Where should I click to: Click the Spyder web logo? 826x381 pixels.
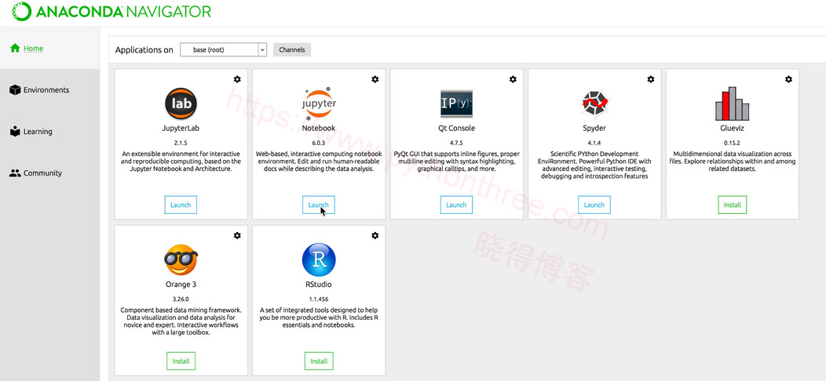tap(594, 103)
